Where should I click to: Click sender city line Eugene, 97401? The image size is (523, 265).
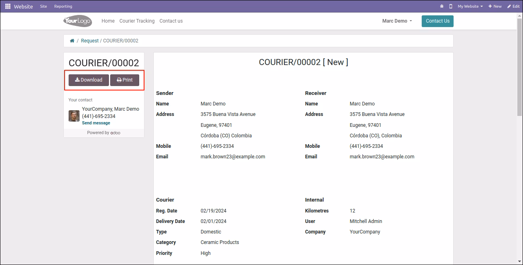coord(216,125)
